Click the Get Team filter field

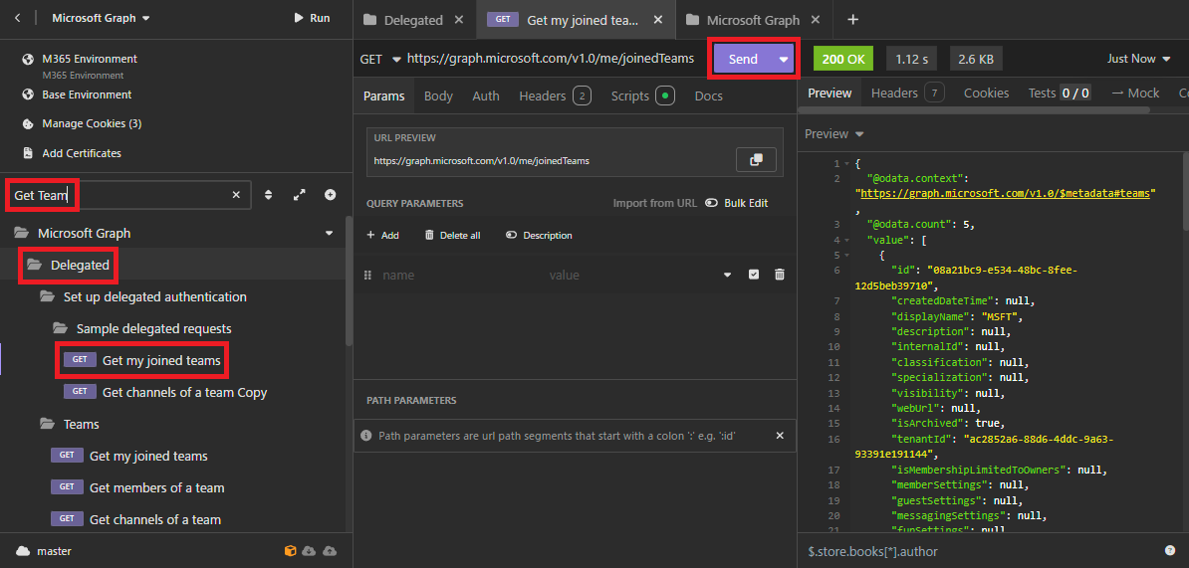pyautogui.click(x=128, y=195)
